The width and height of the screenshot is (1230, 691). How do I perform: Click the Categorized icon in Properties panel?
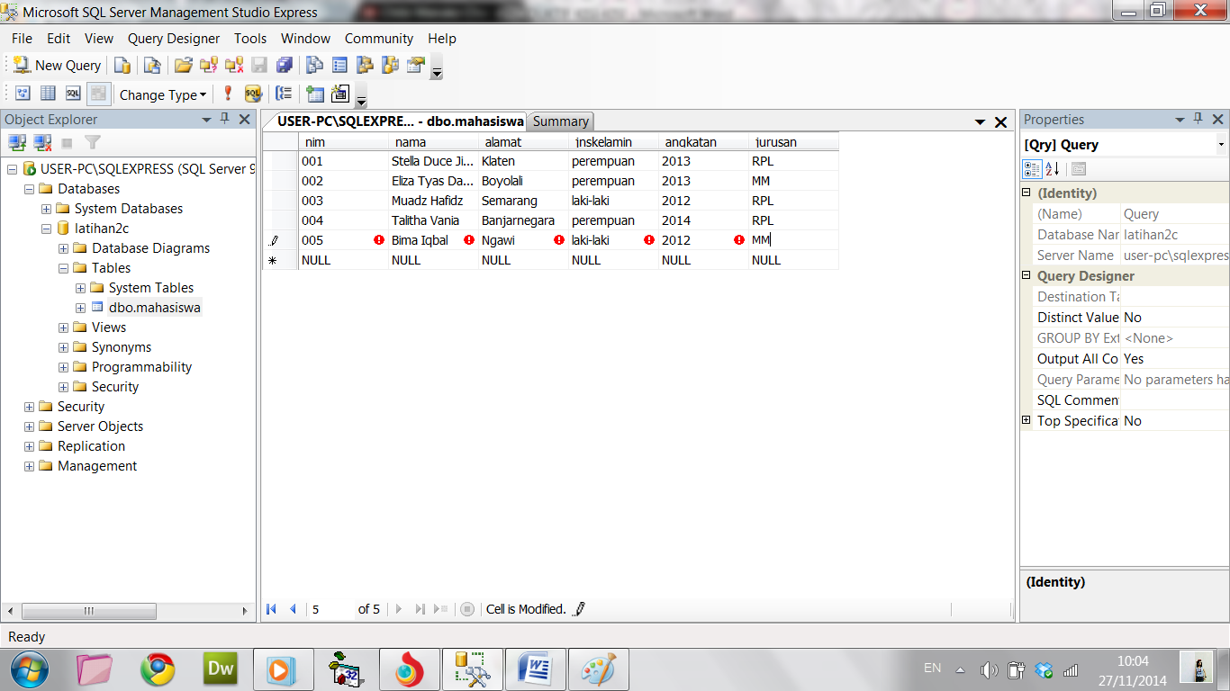(x=1032, y=169)
